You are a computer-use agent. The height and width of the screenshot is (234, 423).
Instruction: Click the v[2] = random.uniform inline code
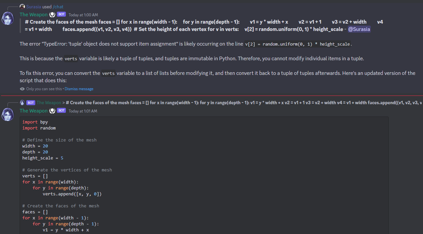(x=297, y=44)
